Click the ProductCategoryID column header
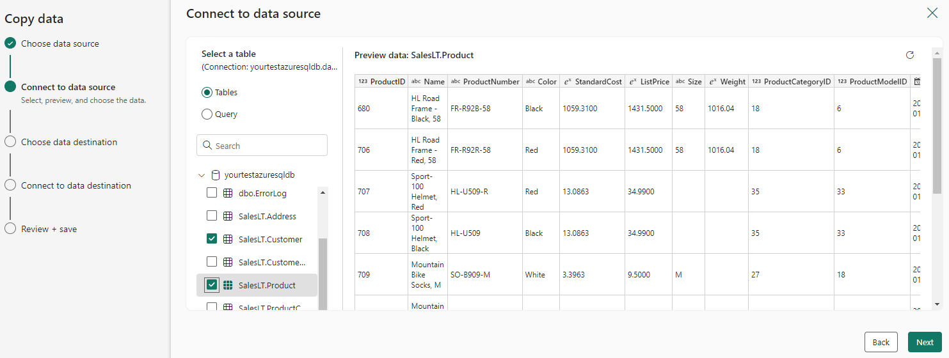The width and height of the screenshot is (949, 358). click(791, 82)
